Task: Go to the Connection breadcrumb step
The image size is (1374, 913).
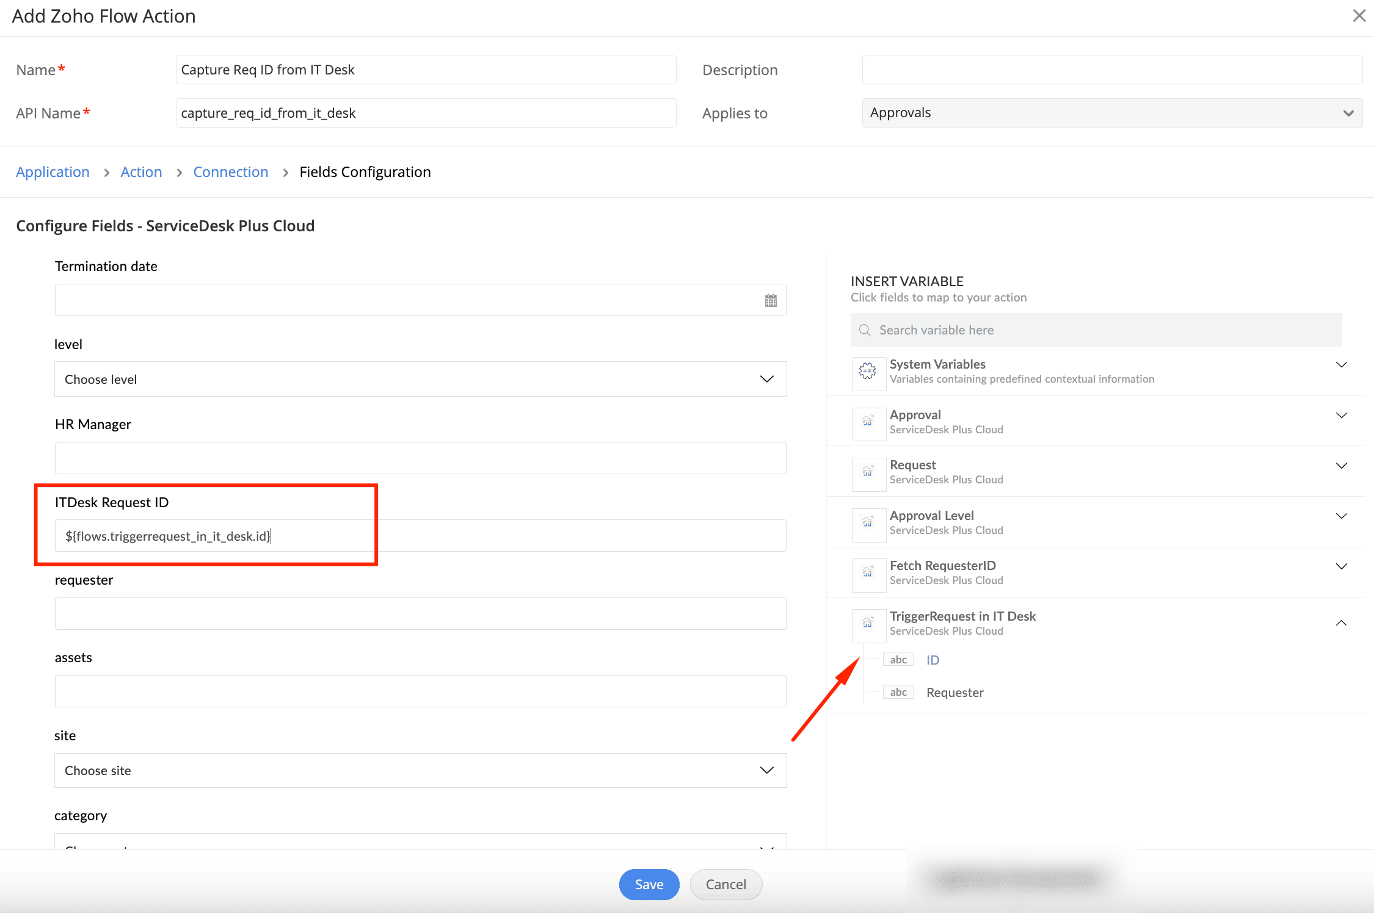Action: pyautogui.click(x=231, y=172)
